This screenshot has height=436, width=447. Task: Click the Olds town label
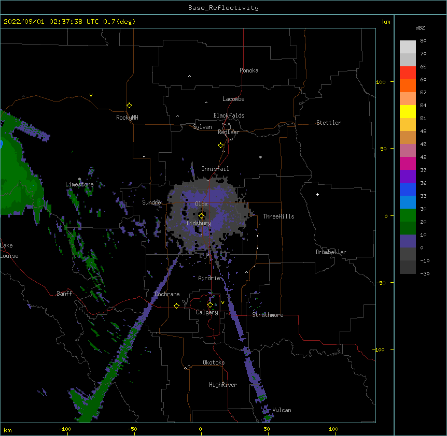[x=201, y=204]
